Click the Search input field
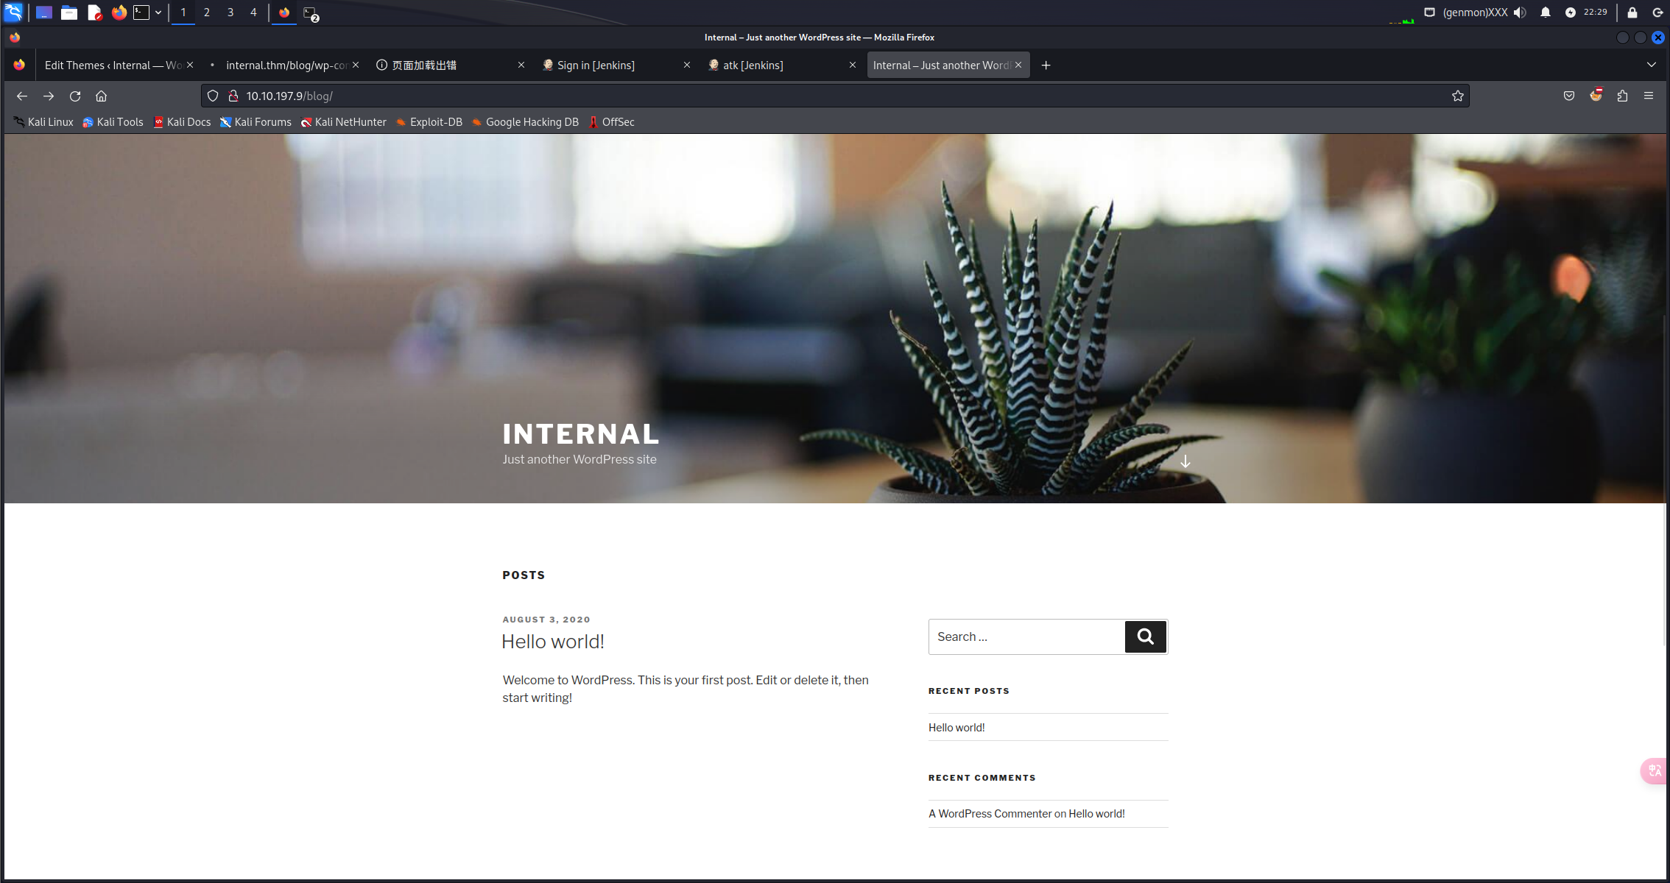This screenshot has height=883, width=1670. tap(1026, 636)
